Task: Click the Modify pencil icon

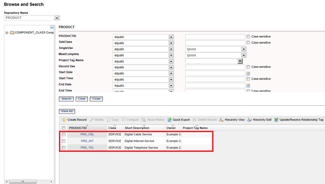Action: coord(91,120)
